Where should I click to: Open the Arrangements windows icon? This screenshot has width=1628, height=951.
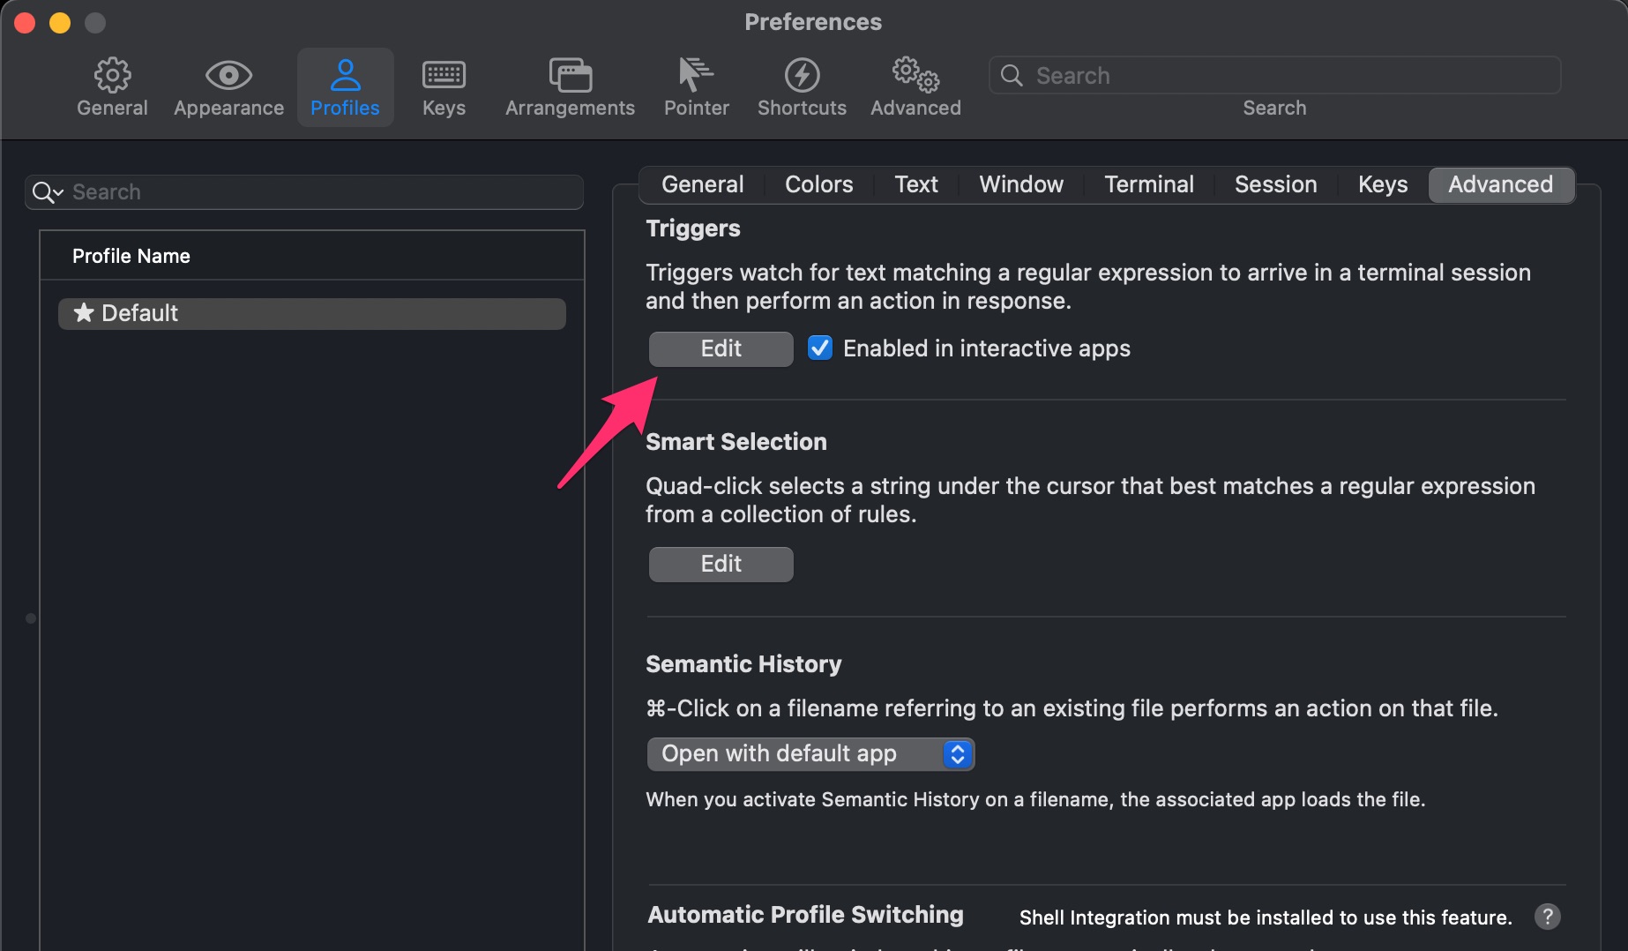(570, 76)
